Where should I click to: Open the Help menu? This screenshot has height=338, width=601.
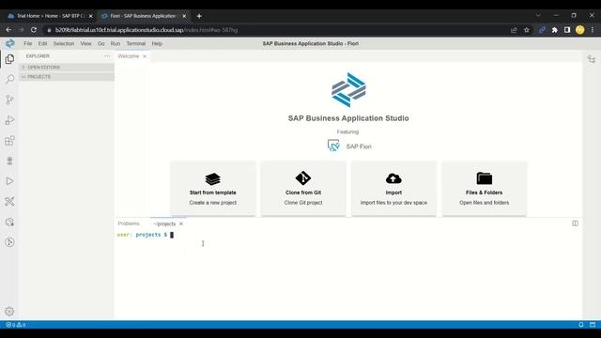coord(157,44)
